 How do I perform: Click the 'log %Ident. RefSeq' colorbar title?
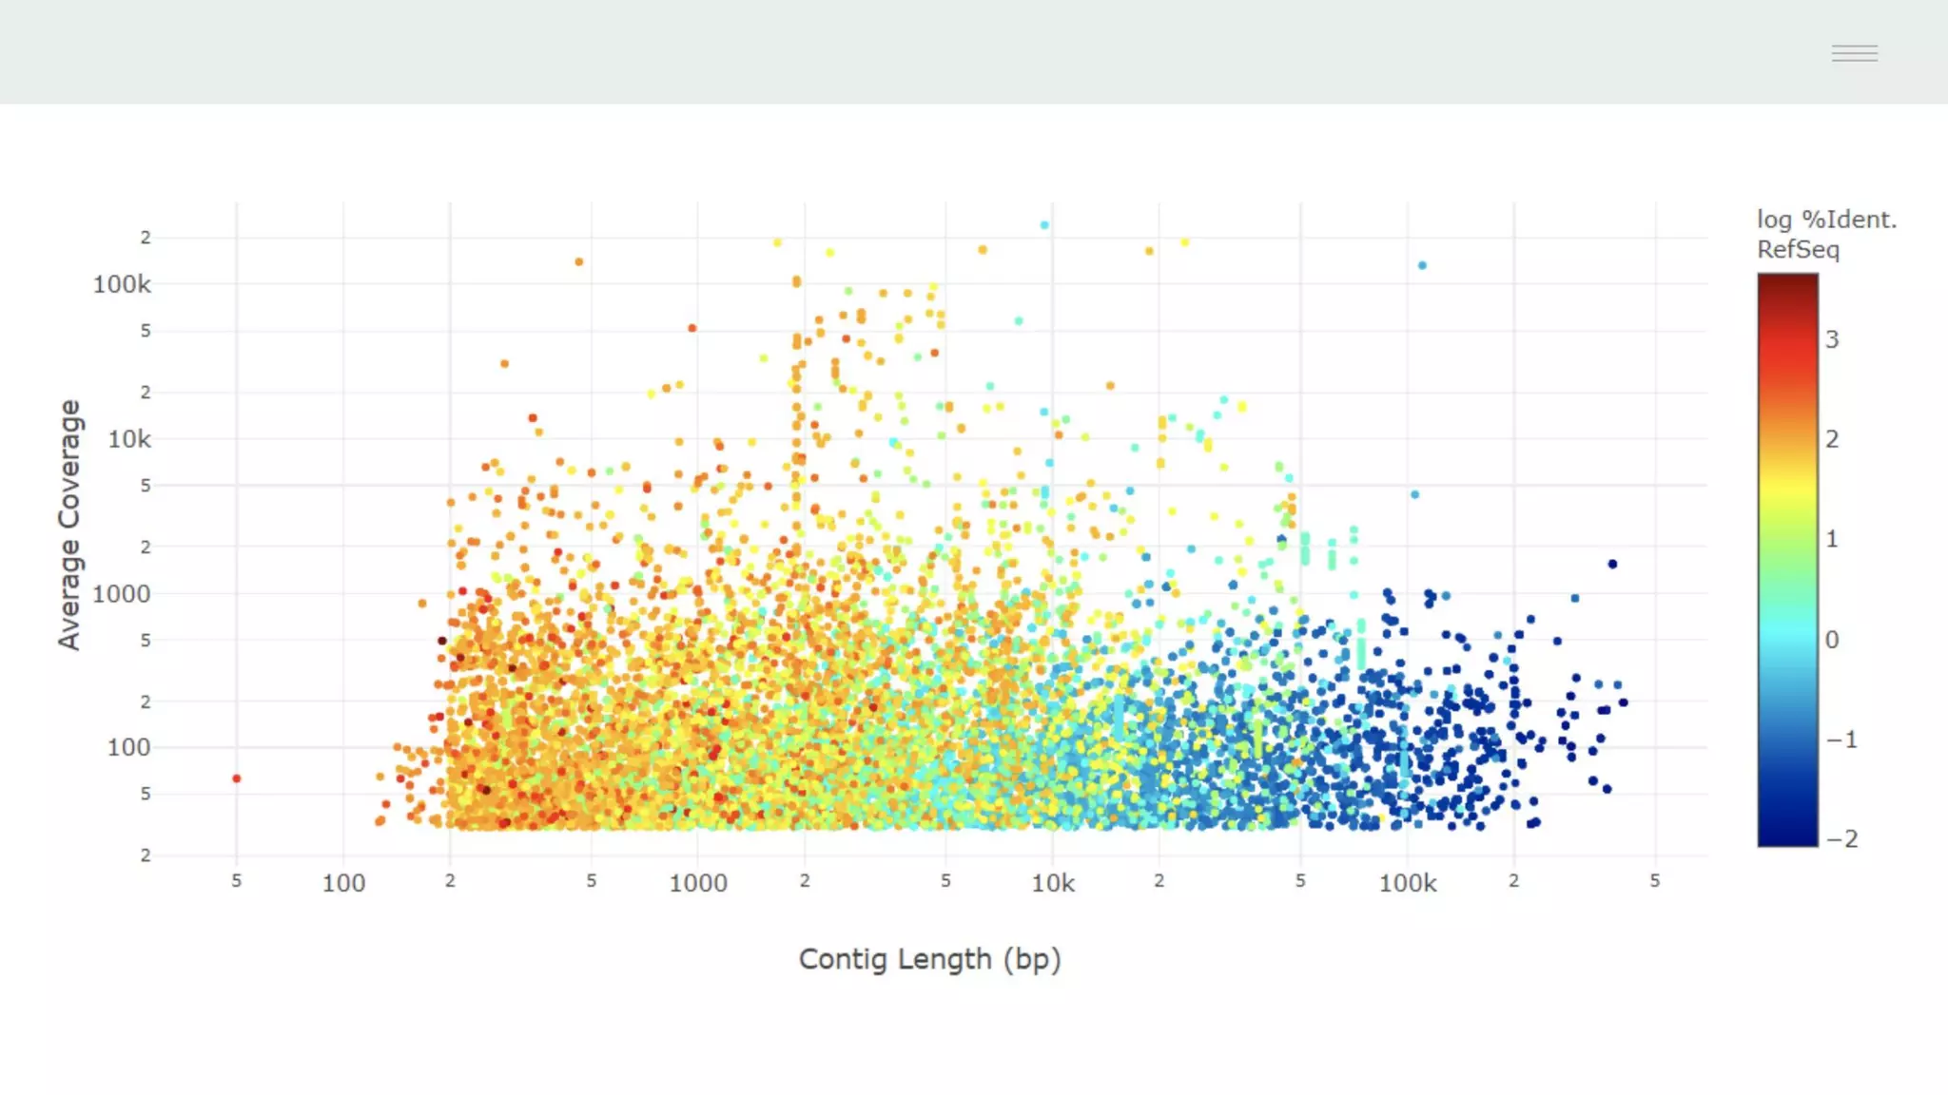[1825, 234]
